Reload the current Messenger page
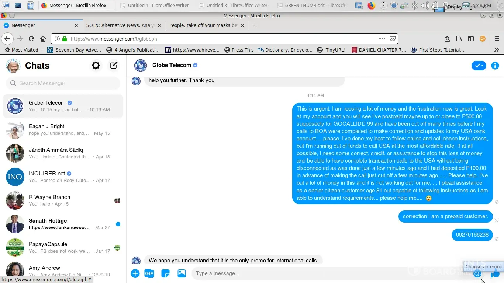The height and width of the screenshot is (283, 504). point(31,39)
